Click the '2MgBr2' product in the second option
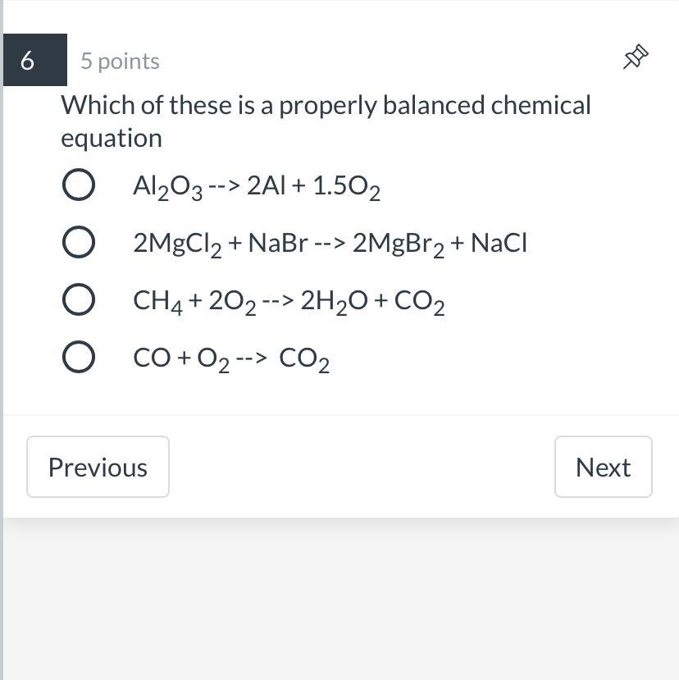Image resolution: width=679 pixels, height=680 pixels. (x=399, y=244)
